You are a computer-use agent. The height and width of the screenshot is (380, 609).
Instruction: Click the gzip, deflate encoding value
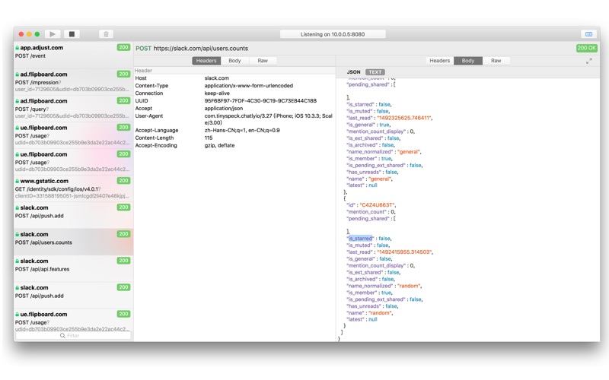219,145
